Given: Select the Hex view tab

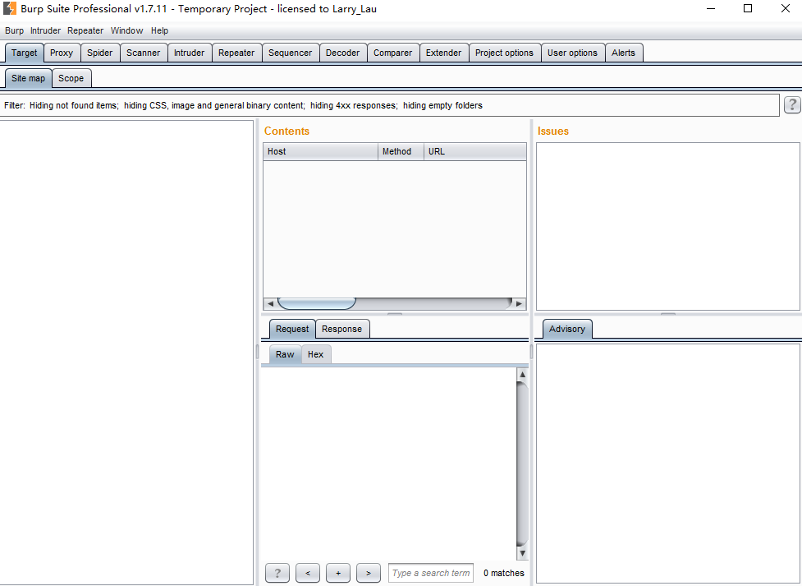Looking at the screenshot, I should click(315, 354).
